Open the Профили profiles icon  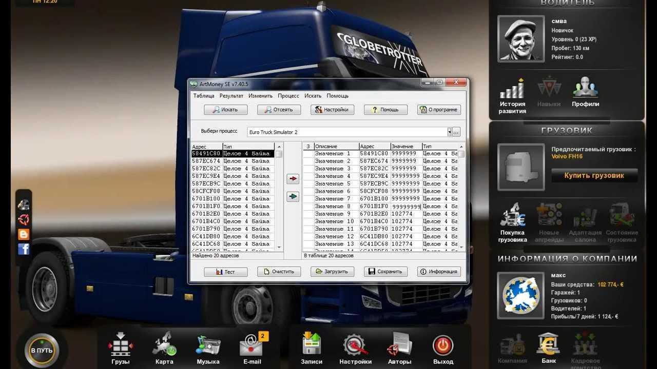click(x=586, y=88)
